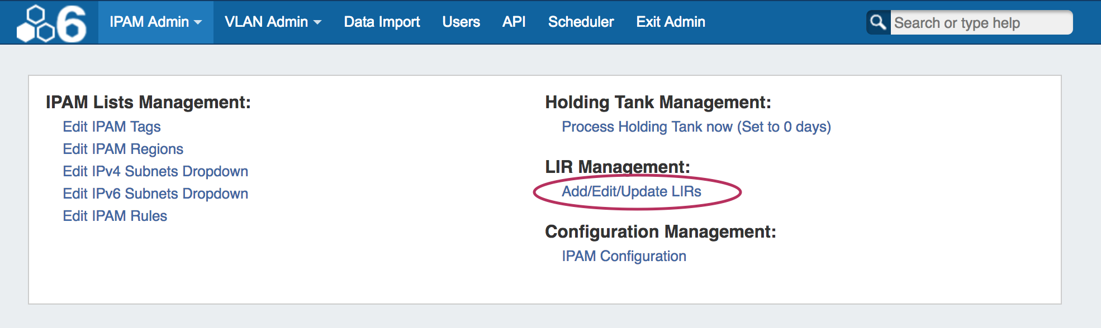Open the IPAM Configuration link
The width and height of the screenshot is (1101, 328).
pos(624,256)
